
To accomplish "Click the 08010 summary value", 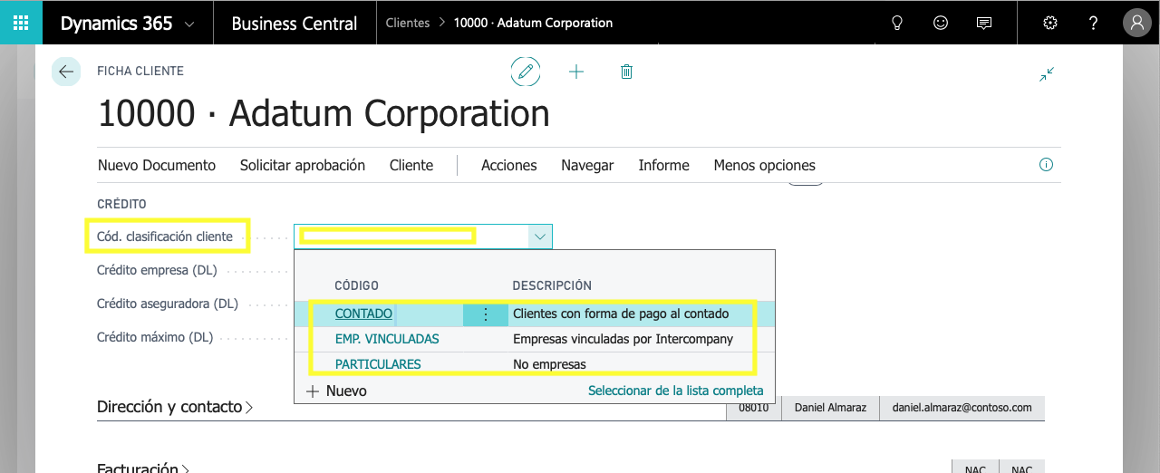I will tap(754, 408).
